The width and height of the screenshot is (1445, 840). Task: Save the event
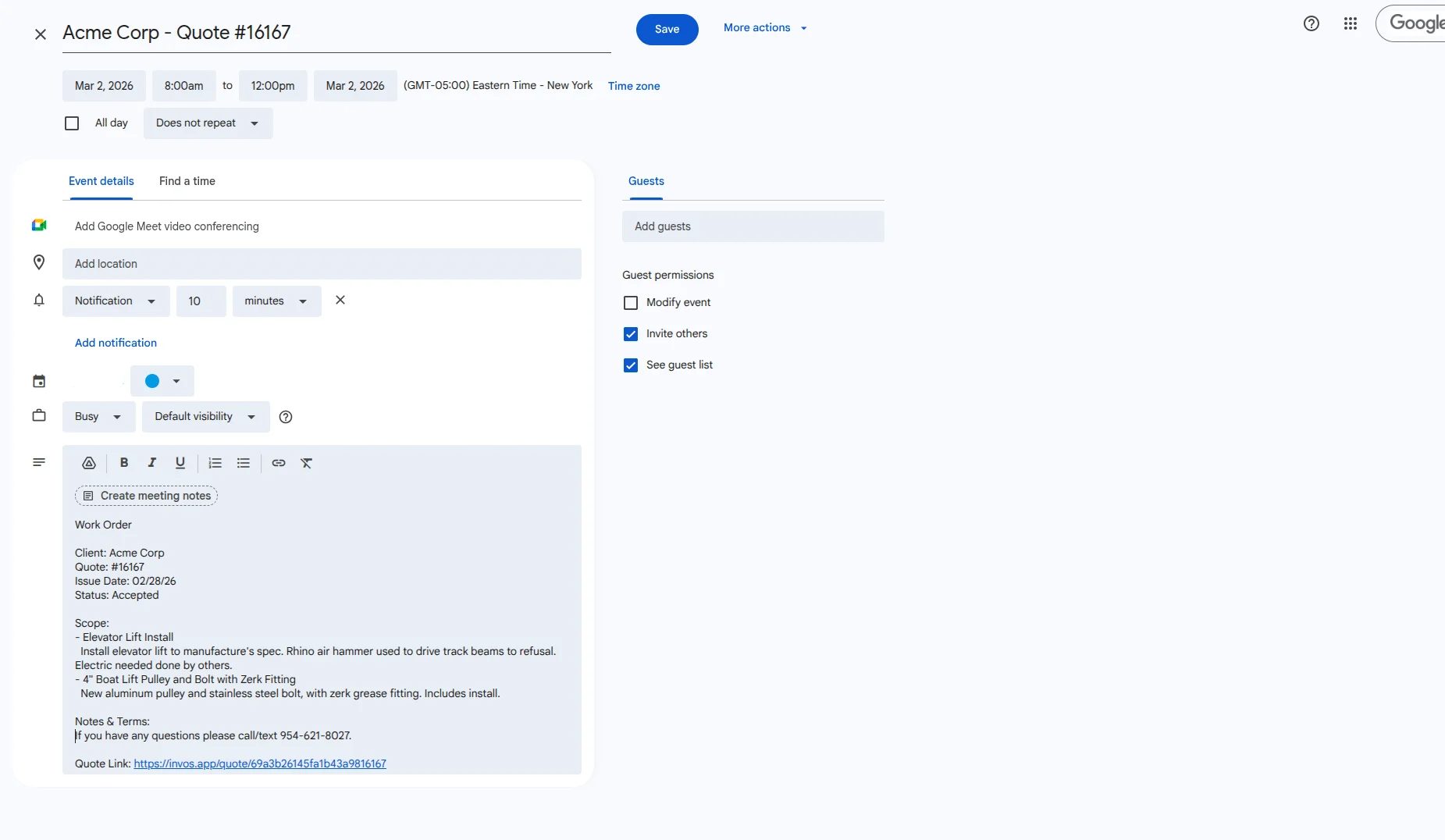click(x=667, y=30)
